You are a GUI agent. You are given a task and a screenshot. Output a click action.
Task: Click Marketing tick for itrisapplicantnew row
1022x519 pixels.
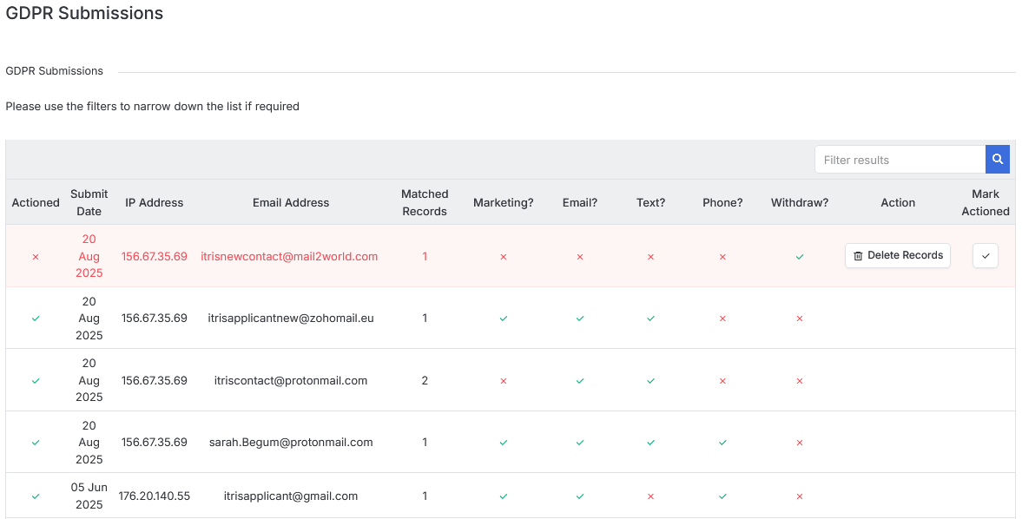coord(503,319)
